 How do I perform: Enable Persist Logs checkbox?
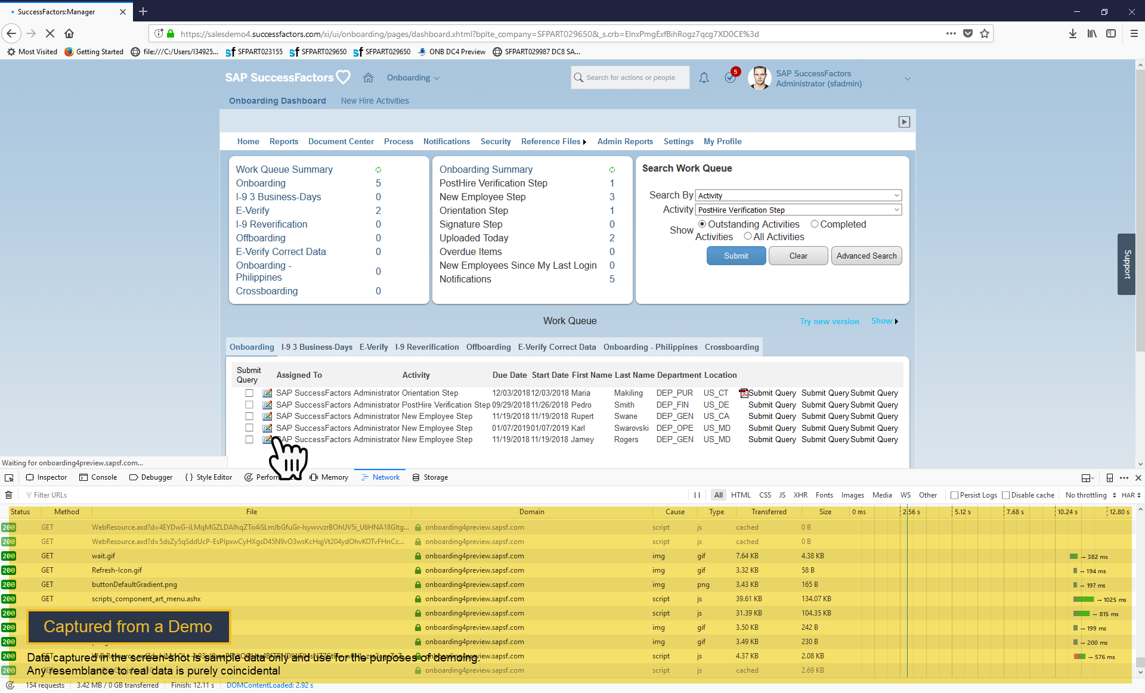tap(954, 495)
